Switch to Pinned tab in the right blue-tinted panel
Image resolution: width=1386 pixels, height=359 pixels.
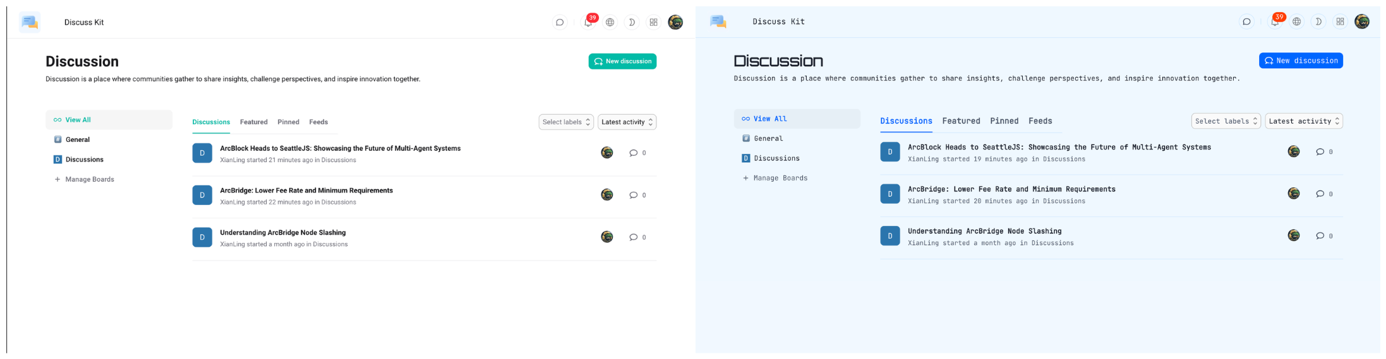pyautogui.click(x=1004, y=121)
